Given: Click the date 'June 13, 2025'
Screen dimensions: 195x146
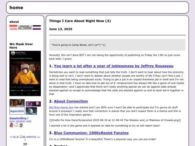Looking at the screenshot, I should click(x=61, y=29).
